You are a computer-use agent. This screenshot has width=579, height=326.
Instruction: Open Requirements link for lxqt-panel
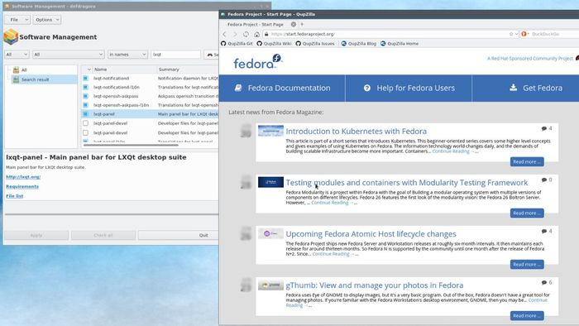(22, 186)
